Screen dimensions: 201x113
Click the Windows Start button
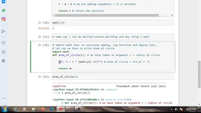coord(5,109)
